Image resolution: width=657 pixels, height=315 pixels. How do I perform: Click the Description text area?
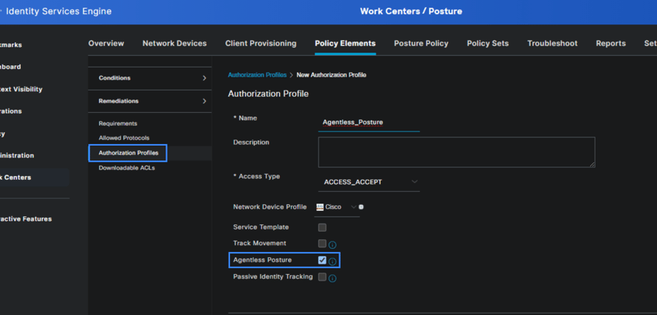tap(457, 152)
